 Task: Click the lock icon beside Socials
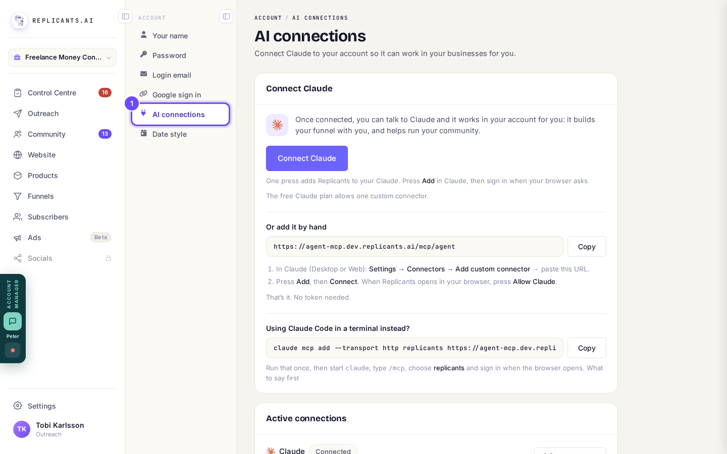pyautogui.click(x=108, y=258)
